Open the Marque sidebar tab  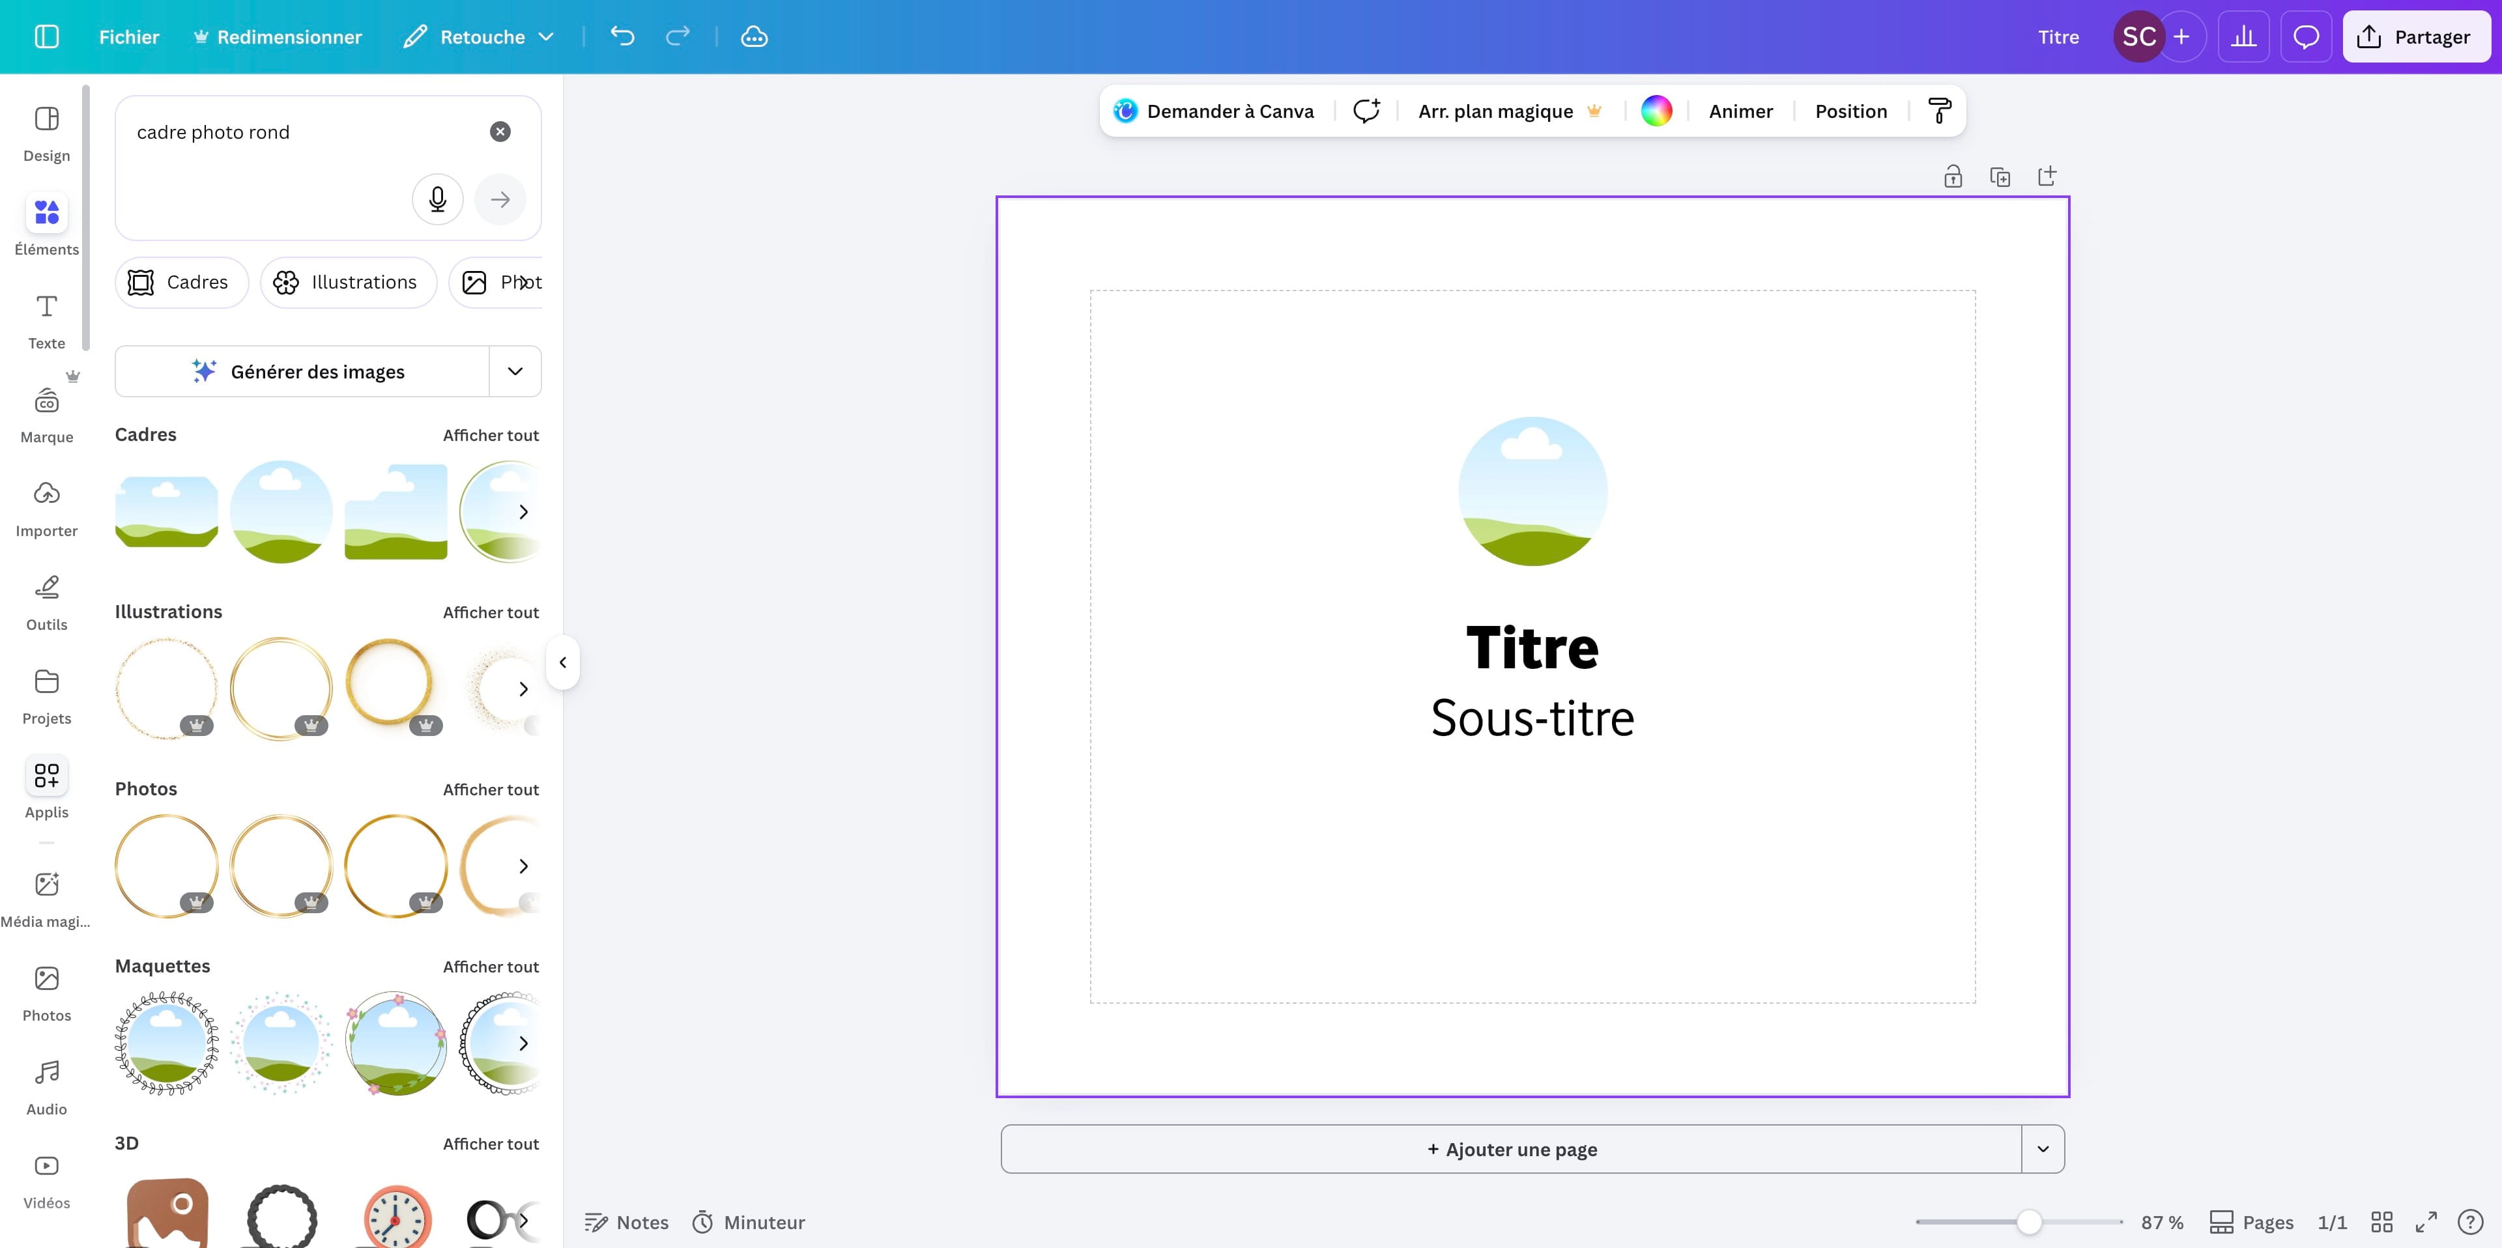pos(47,416)
